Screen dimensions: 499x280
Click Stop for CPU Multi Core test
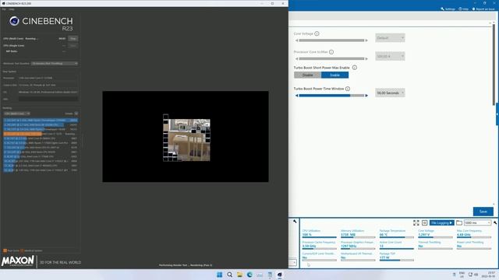tap(73, 39)
